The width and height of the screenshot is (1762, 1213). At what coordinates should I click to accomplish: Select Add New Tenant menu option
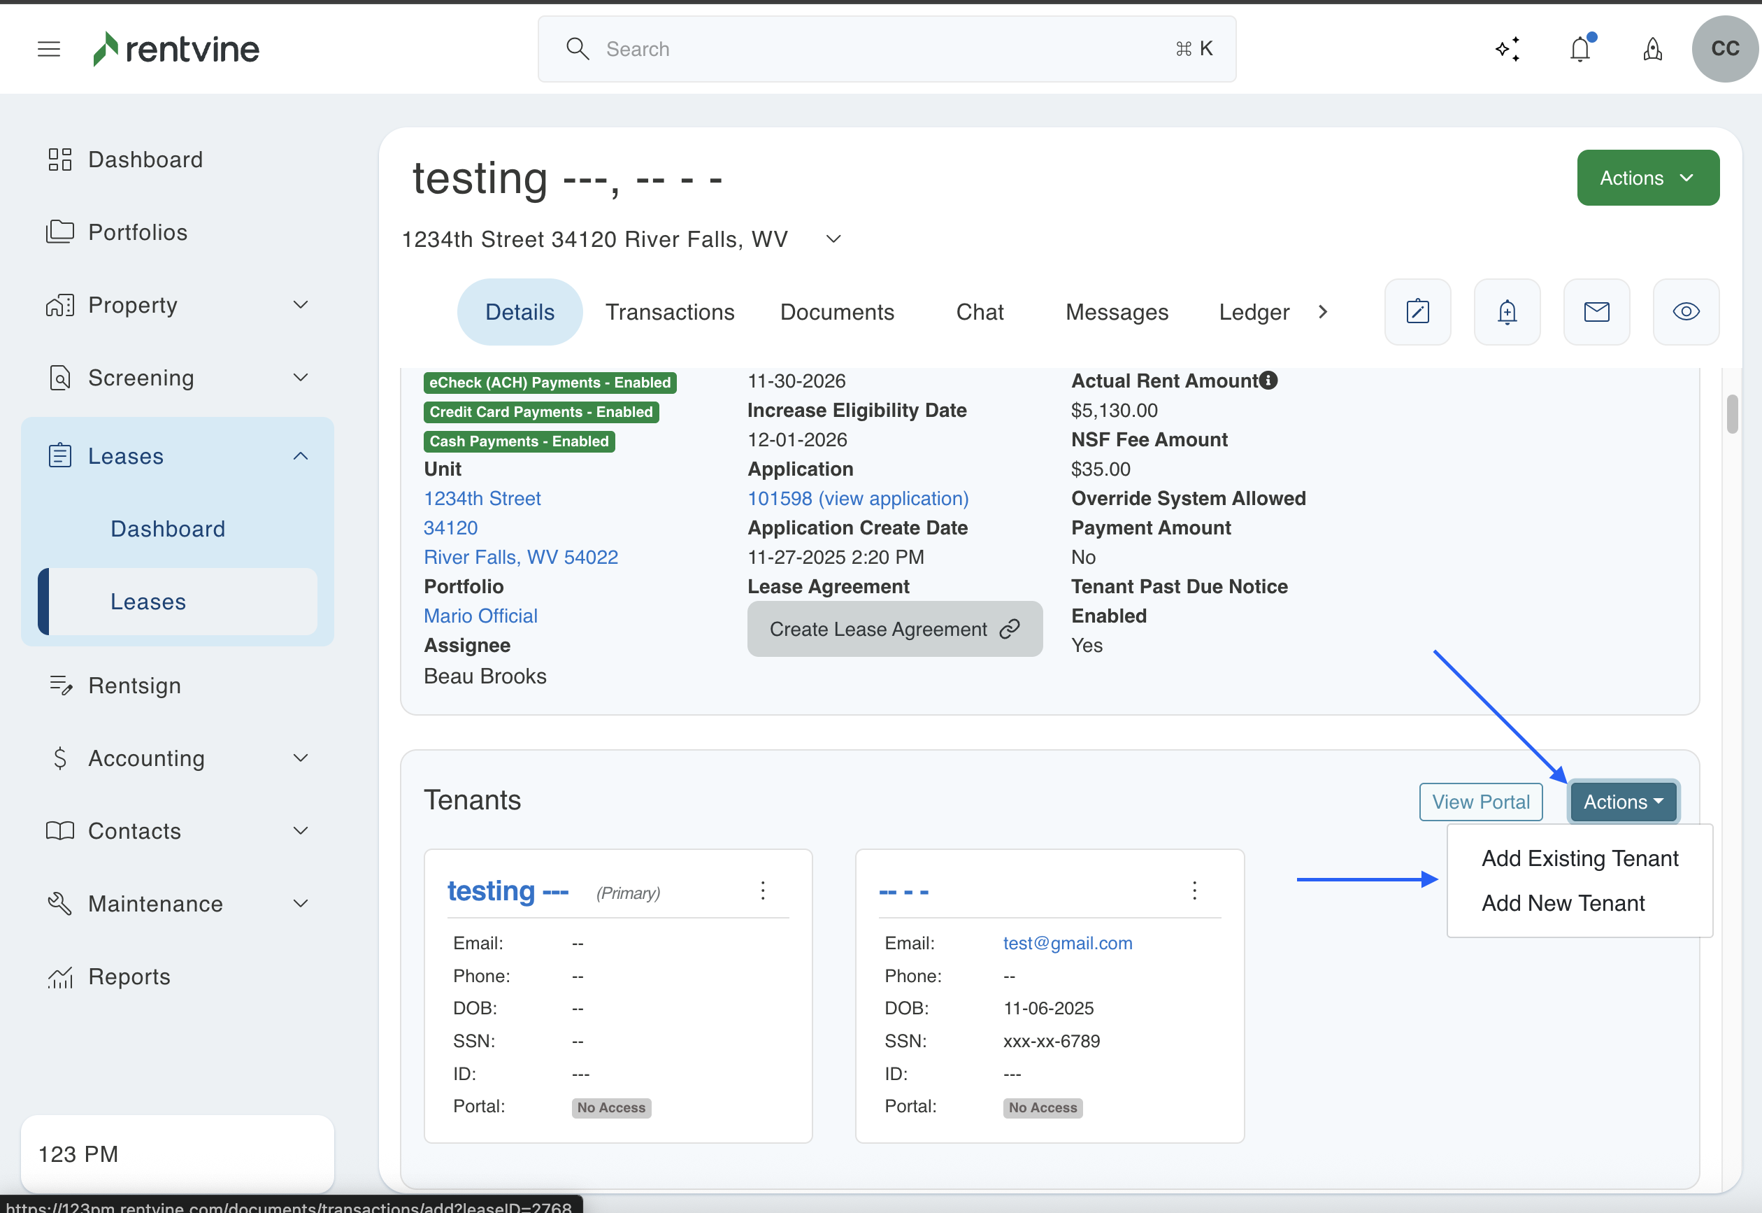[x=1563, y=903]
